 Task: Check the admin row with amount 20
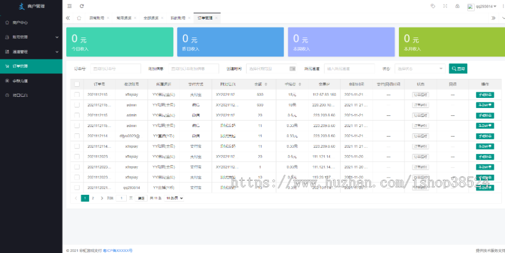click(x=77, y=115)
